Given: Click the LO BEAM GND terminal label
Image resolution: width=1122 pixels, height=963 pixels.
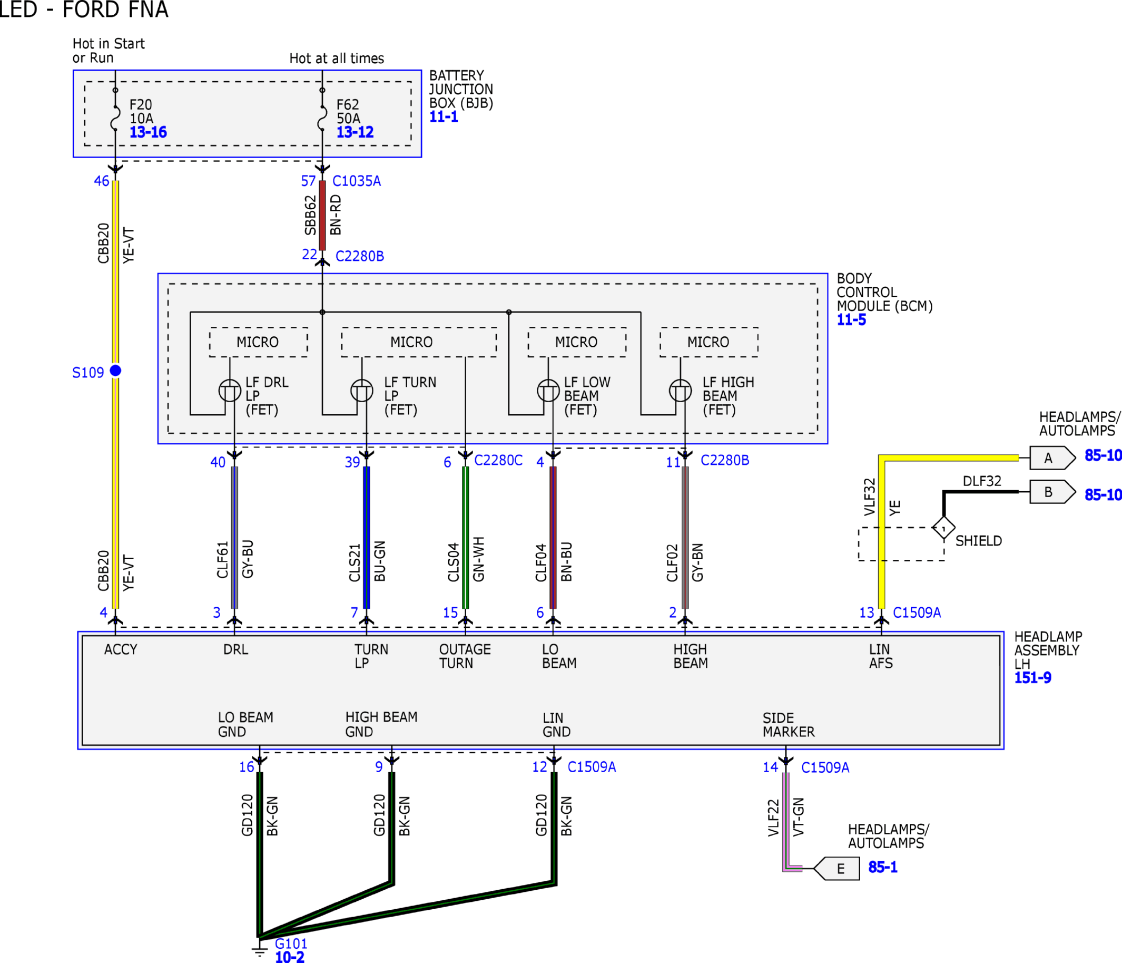Looking at the screenshot, I should point(245,725).
